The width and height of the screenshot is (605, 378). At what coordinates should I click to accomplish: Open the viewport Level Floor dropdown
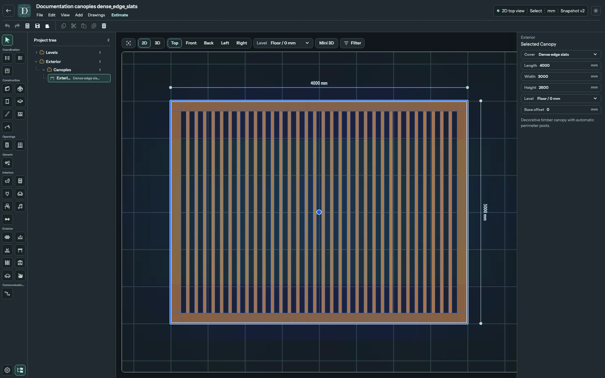(x=283, y=43)
